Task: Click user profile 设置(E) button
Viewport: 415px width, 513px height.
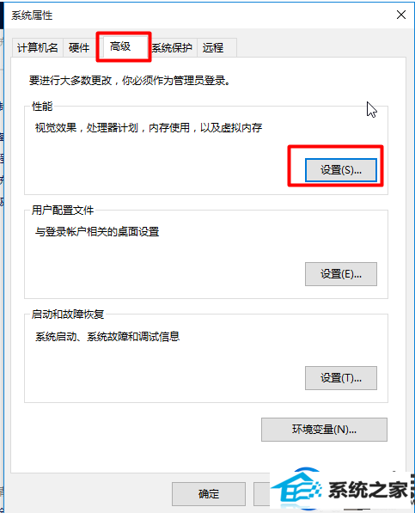Action: [x=341, y=274]
